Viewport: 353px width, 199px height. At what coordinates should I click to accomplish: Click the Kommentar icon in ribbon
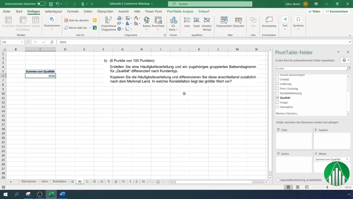[269, 22]
